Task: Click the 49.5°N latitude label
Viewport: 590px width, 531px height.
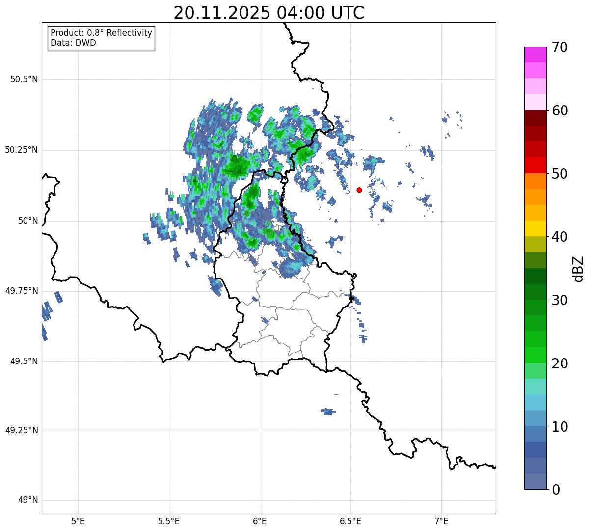Action: click(24, 361)
